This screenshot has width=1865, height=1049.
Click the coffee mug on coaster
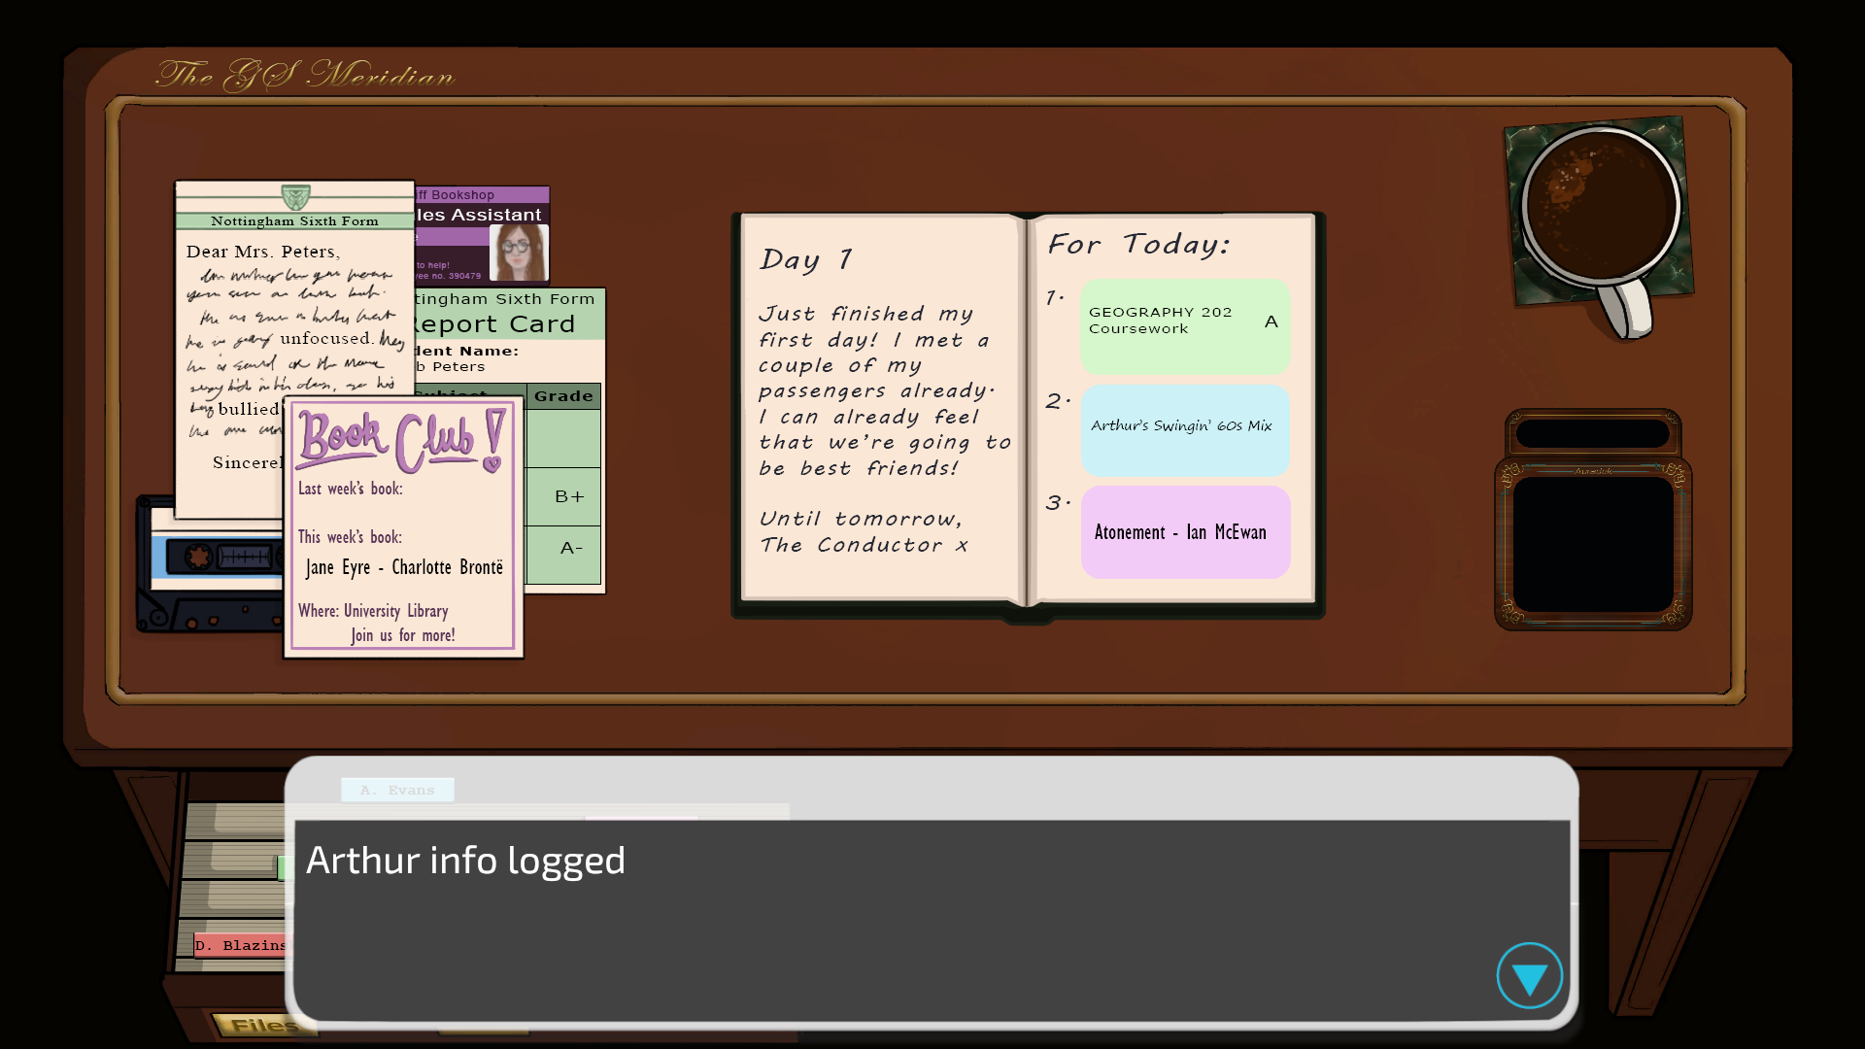pyautogui.click(x=1599, y=207)
